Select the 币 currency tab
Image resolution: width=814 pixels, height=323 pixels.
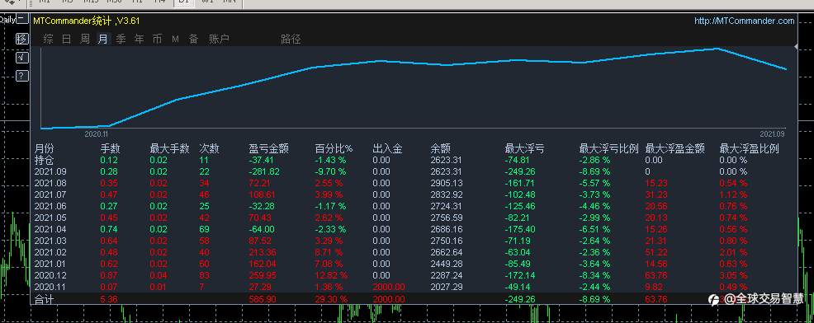click(x=158, y=39)
